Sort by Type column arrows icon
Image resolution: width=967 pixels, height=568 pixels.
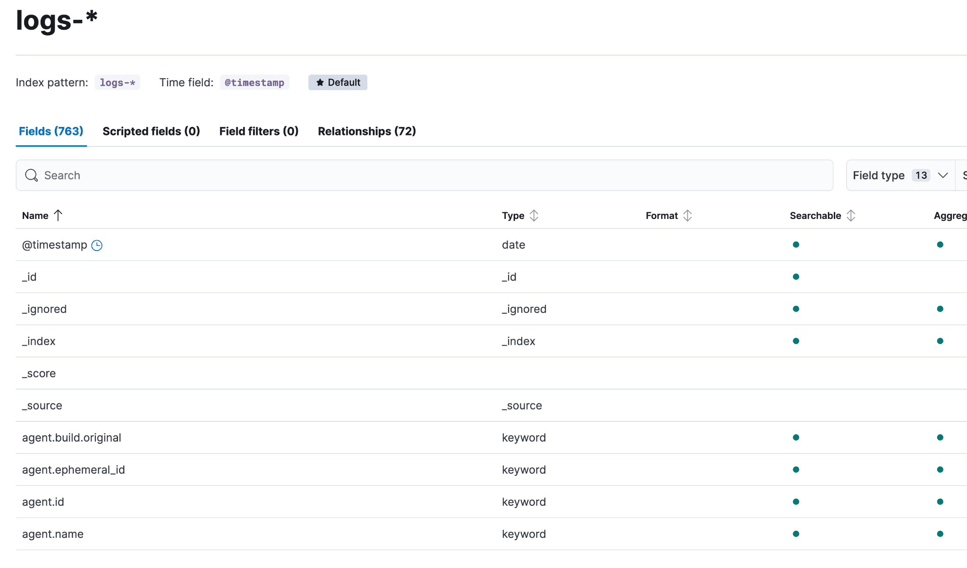(x=534, y=216)
